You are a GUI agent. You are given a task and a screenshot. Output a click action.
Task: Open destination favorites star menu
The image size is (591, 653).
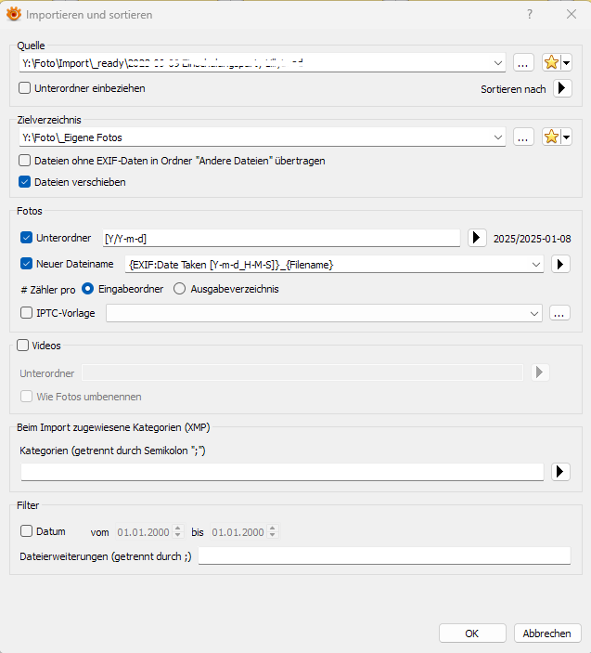tap(559, 137)
